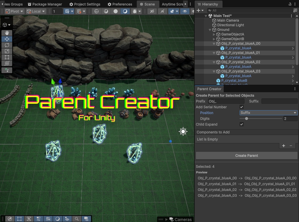This screenshot has height=222, width=299.
Task: Open the Hierarchy create (+) menu
Action: click(x=200, y=10)
